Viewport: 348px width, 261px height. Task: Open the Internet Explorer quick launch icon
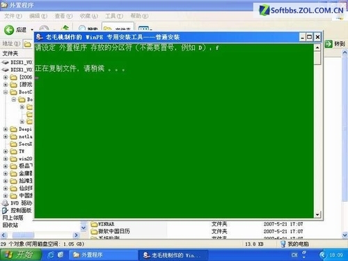click(x=50, y=255)
